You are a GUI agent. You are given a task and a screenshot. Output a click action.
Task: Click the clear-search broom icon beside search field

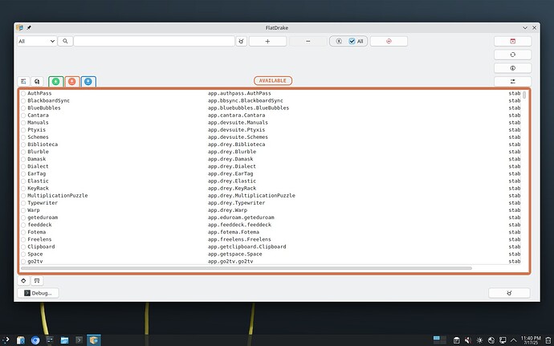(242, 41)
